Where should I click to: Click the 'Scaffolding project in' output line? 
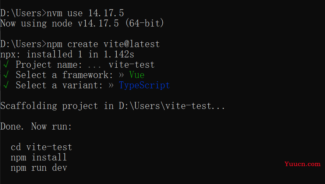(x=113, y=106)
